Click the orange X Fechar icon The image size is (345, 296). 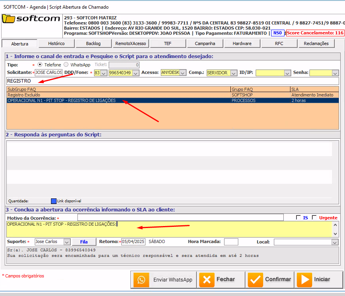pos(206,280)
